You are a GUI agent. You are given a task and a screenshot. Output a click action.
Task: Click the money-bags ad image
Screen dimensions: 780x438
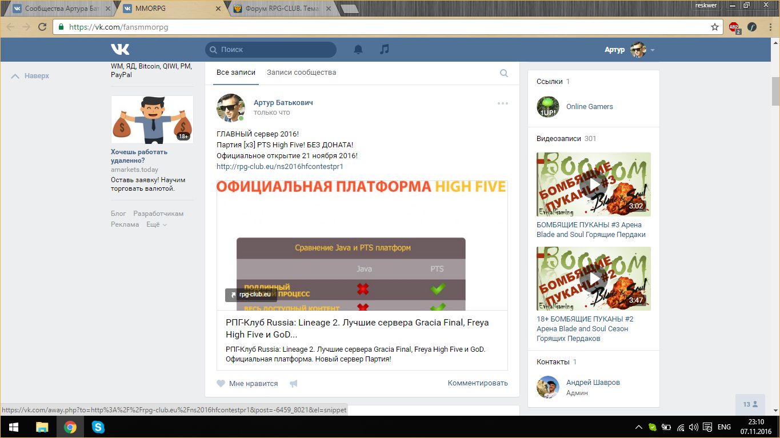tap(152, 119)
